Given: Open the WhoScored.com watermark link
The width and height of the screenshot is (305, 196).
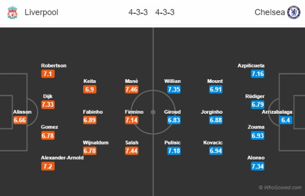Looking at the screenshot, I should click(x=280, y=188).
